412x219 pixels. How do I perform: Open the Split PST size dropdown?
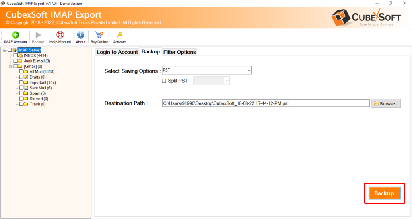(x=212, y=81)
